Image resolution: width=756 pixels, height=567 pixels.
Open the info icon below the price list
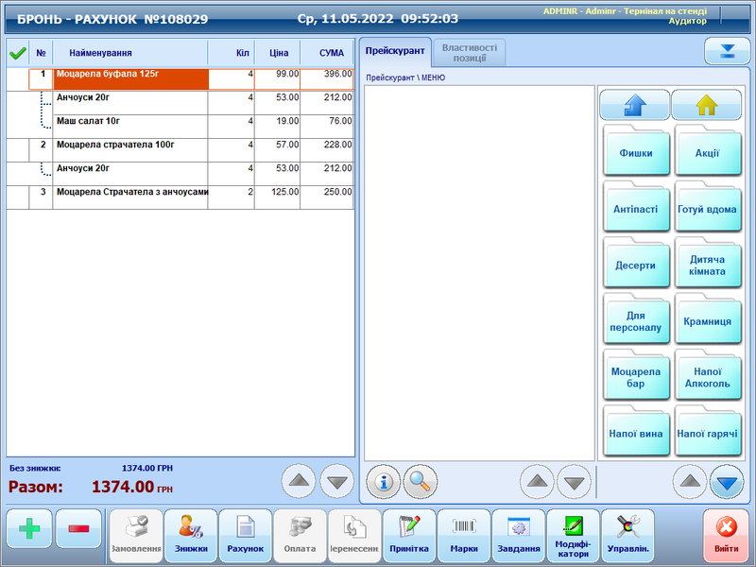pos(384,482)
